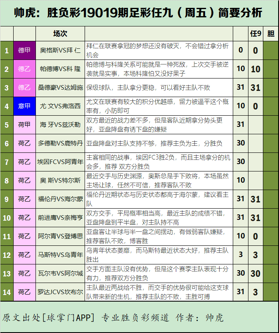279x333 pixels.
Task: Click match "阿尔青VS登博思"
Action: click(x=60, y=236)
